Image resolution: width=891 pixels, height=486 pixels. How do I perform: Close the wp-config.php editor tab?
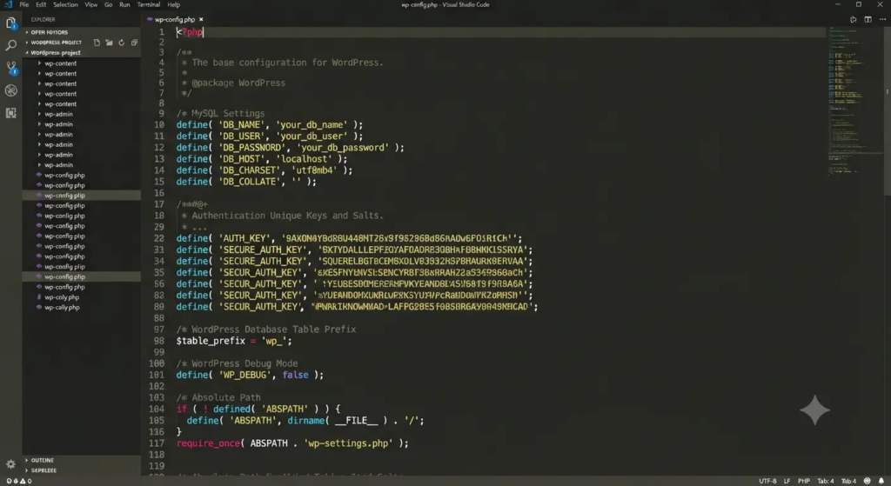pyautogui.click(x=201, y=19)
